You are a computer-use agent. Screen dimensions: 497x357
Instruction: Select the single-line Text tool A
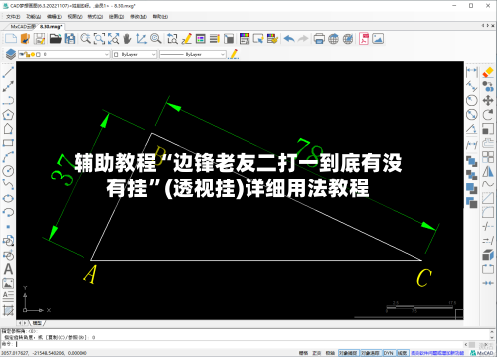coord(8,269)
